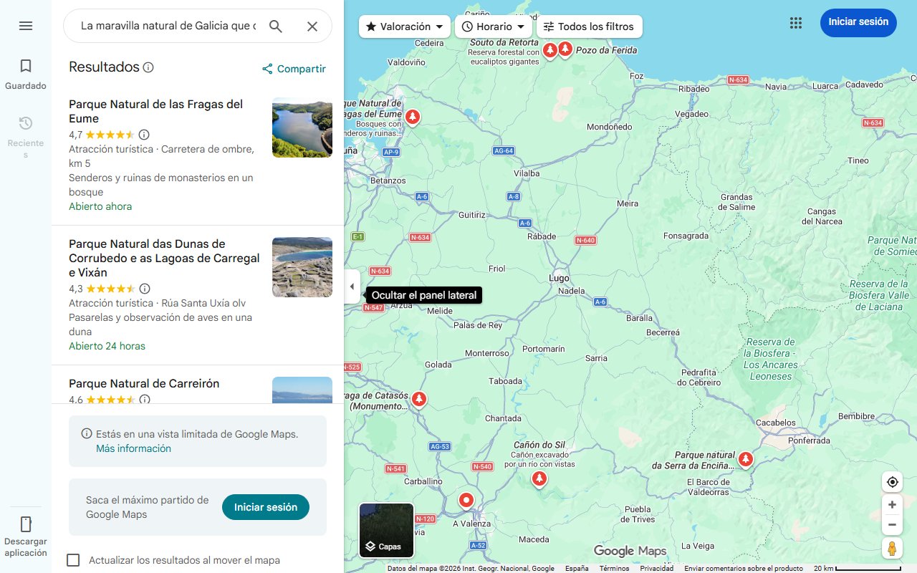Image resolution: width=917 pixels, height=573 pixels.
Task: Open the Google apps grid
Action: (795, 23)
